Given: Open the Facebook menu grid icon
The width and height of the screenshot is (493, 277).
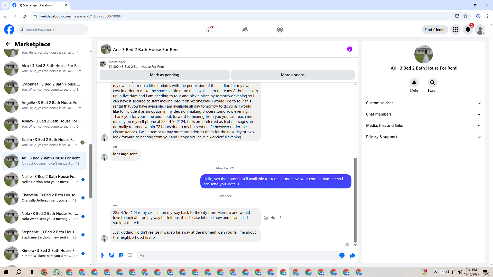Looking at the screenshot, I should (455, 30).
